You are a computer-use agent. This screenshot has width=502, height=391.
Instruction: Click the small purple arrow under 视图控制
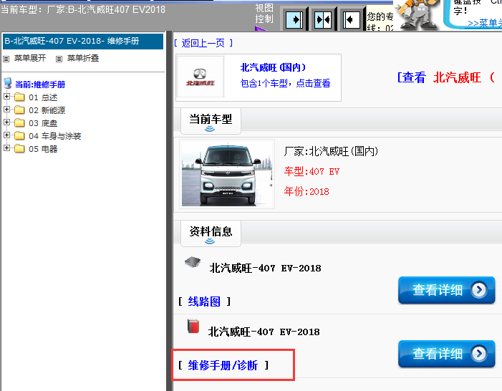[x=260, y=29]
